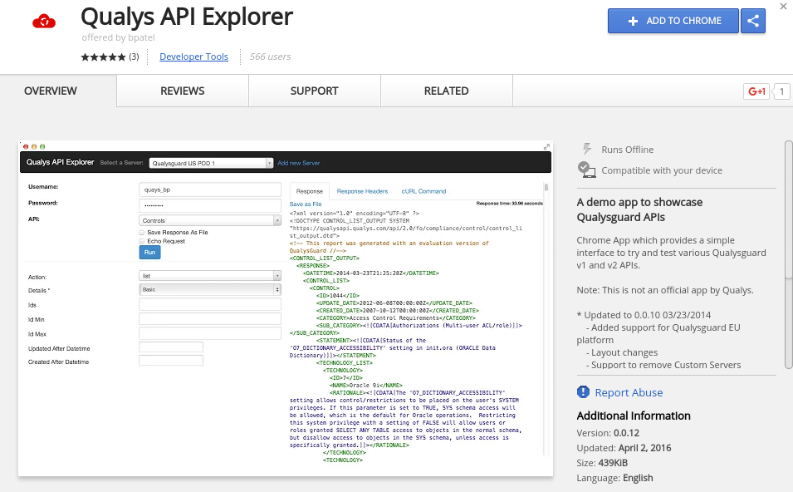Open the Report Abuse link
The height and width of the screenshot is (492, 793).
click(629, 392)
